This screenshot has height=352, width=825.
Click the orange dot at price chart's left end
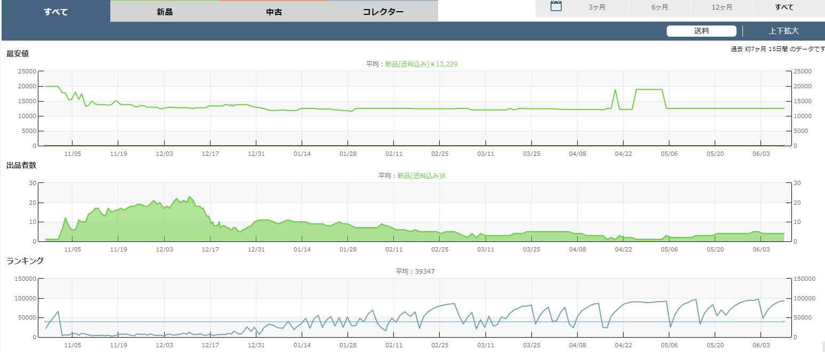point(45,145)
